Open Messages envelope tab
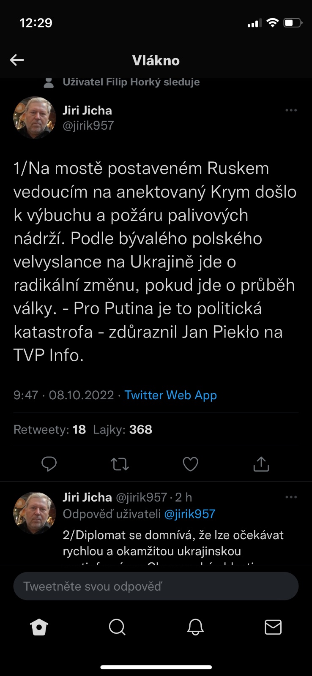312x676 pixels. coord(273,627)
